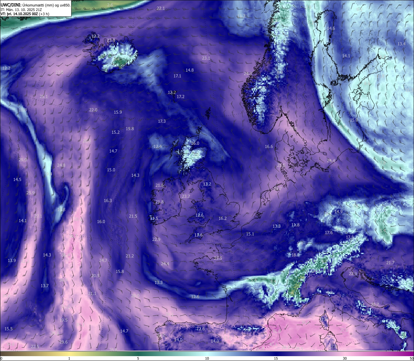Click the 17.6 value on the map
The width and height of the screenshot is (414, 361).
click(x=329, y=232)
